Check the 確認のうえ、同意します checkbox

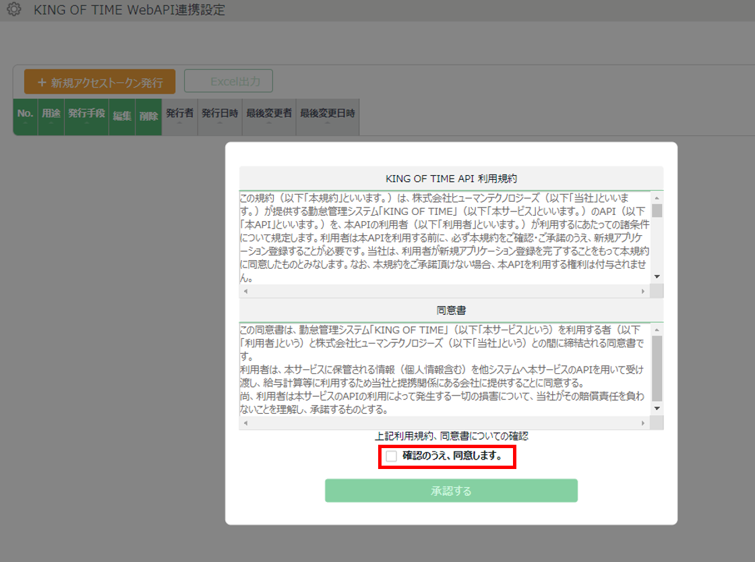[392, 456]
